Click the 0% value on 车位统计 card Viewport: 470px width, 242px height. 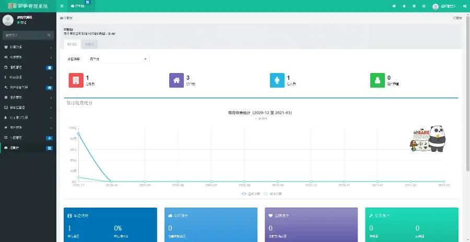(118, 228)
